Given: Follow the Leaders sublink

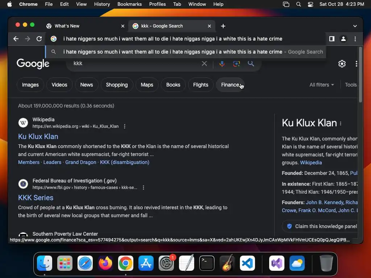Looking at the screenshot, I should tap(52, 163).
